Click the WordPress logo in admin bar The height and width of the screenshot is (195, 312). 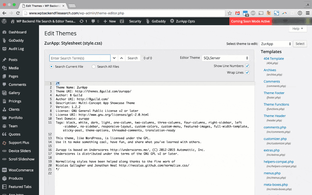[x=4, y=21]
